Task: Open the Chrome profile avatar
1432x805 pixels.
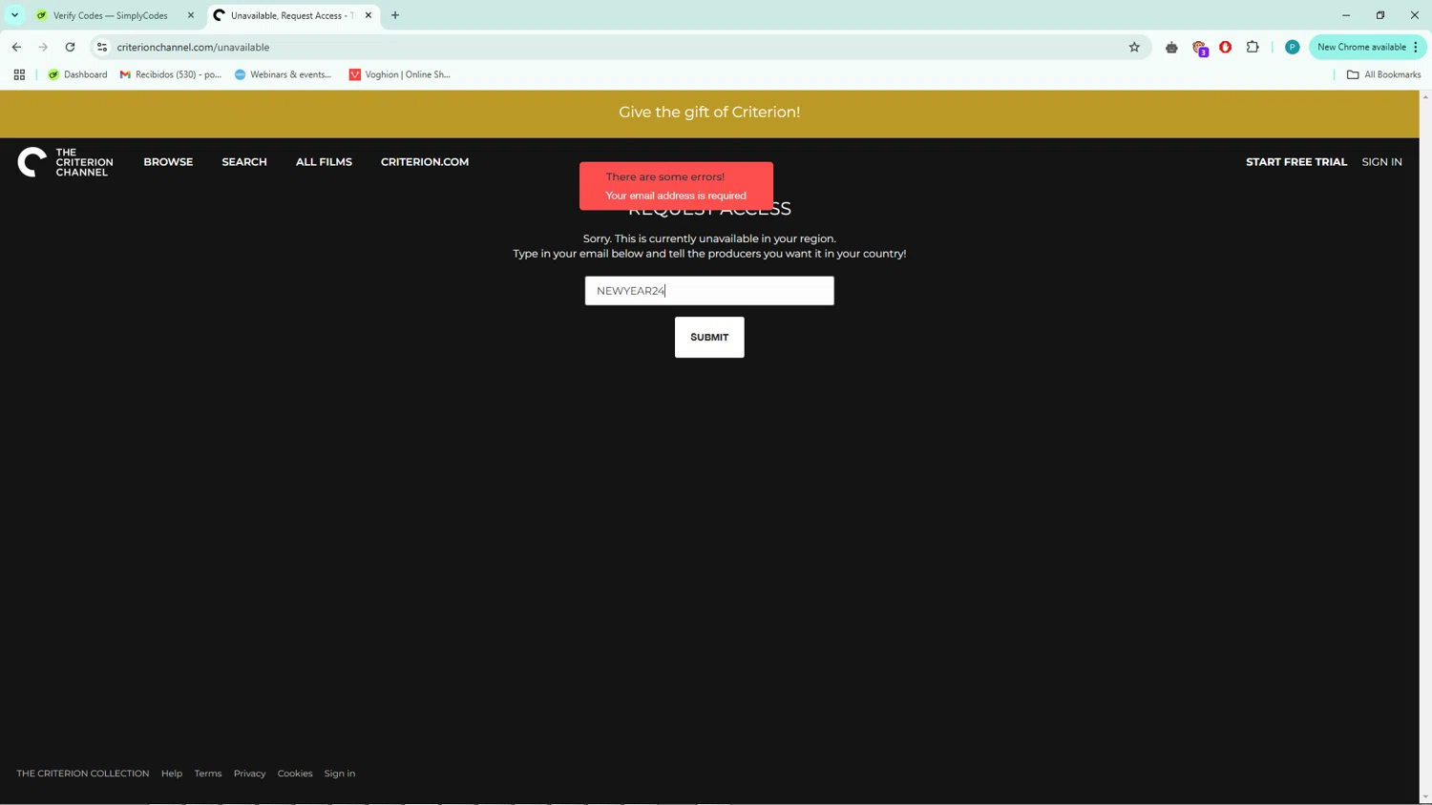Action: coord(1292,47)
